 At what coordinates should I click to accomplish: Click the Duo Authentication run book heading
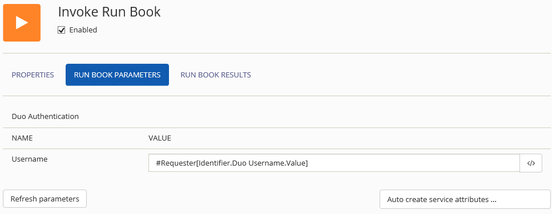point(45,116)
